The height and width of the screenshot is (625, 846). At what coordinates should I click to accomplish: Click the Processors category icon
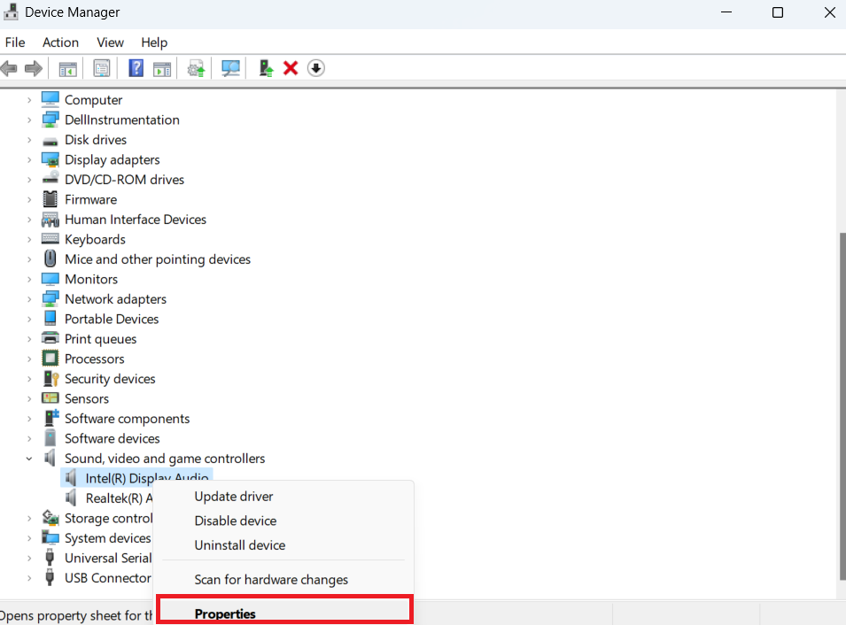[50, 358]
